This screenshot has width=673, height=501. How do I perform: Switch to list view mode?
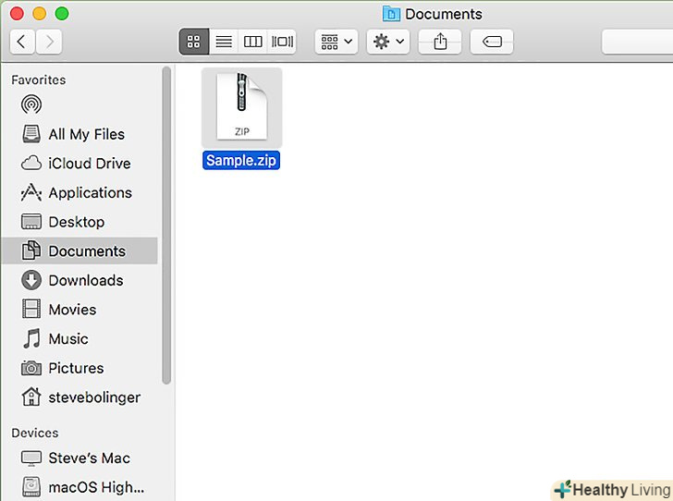point(223,42)
